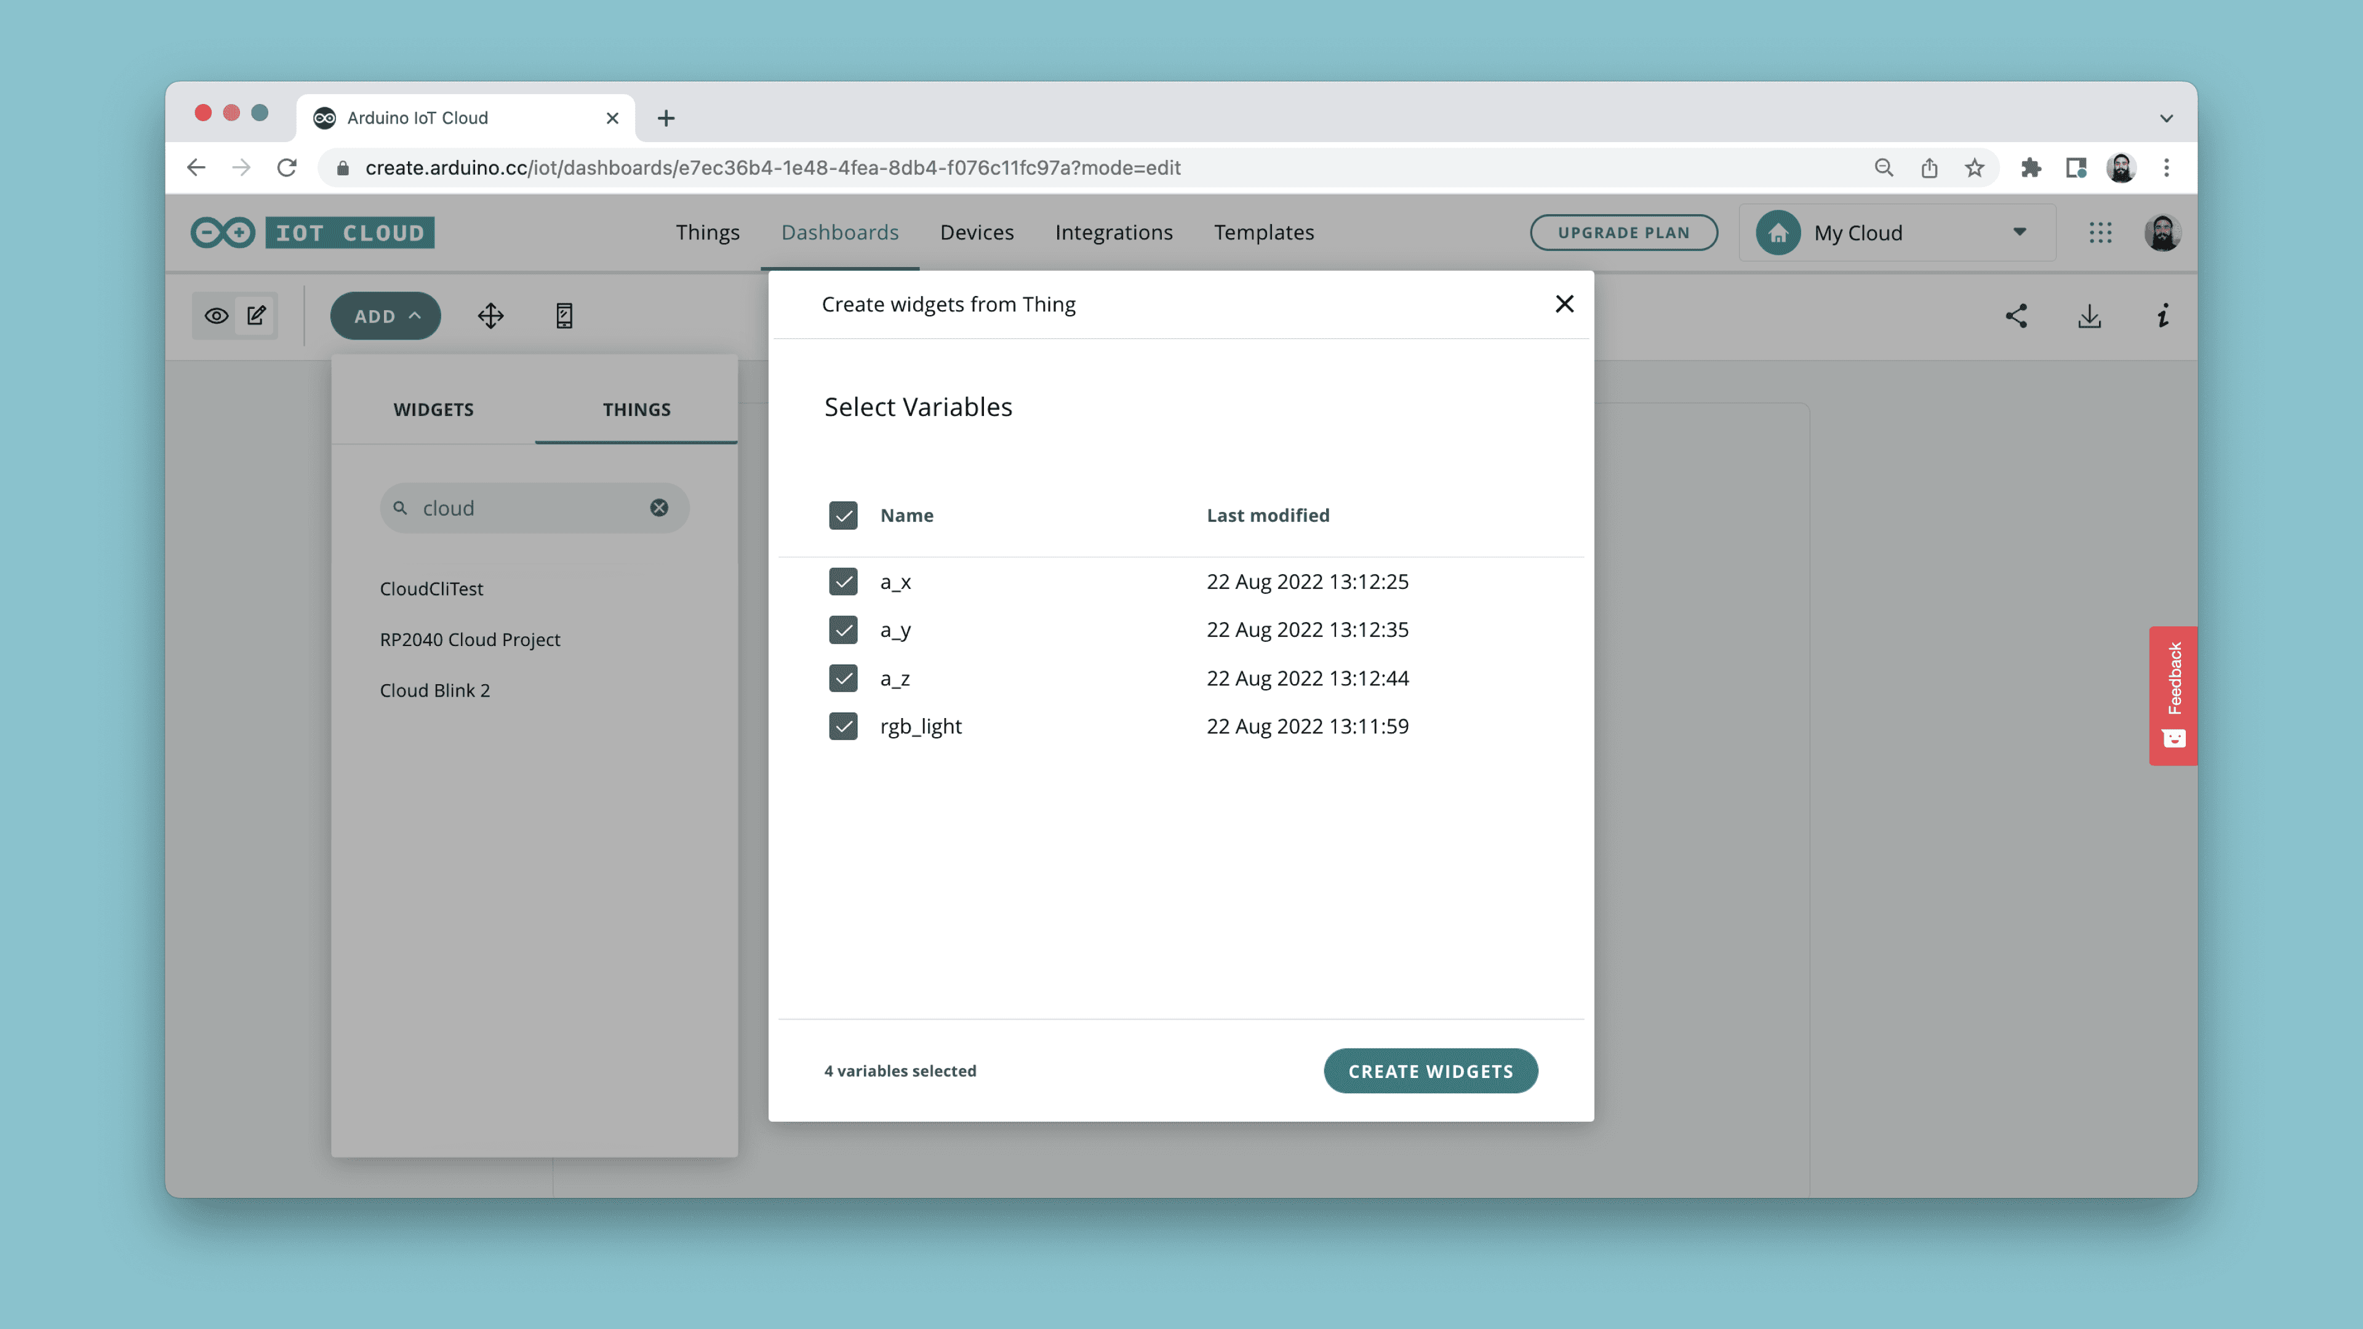2363x1329 pixels.
Task: Click the CREATE WIDGETS button
Action: [1430, 1071]
